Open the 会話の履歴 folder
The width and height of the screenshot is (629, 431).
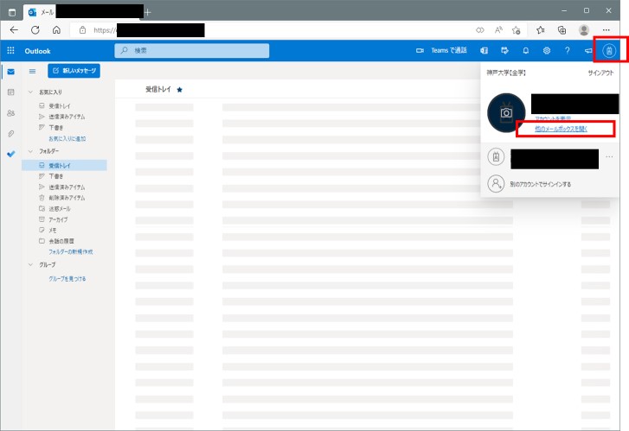(61, 241)
